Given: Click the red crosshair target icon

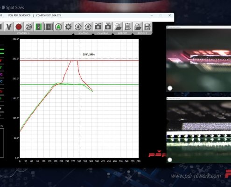Looking at the screenshot, I should (x=19, y=27).
